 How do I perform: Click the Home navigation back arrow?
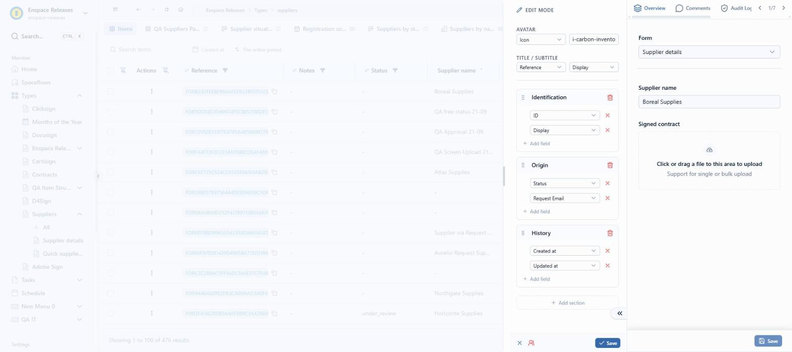pyautogui.click(x=138, y=10)
